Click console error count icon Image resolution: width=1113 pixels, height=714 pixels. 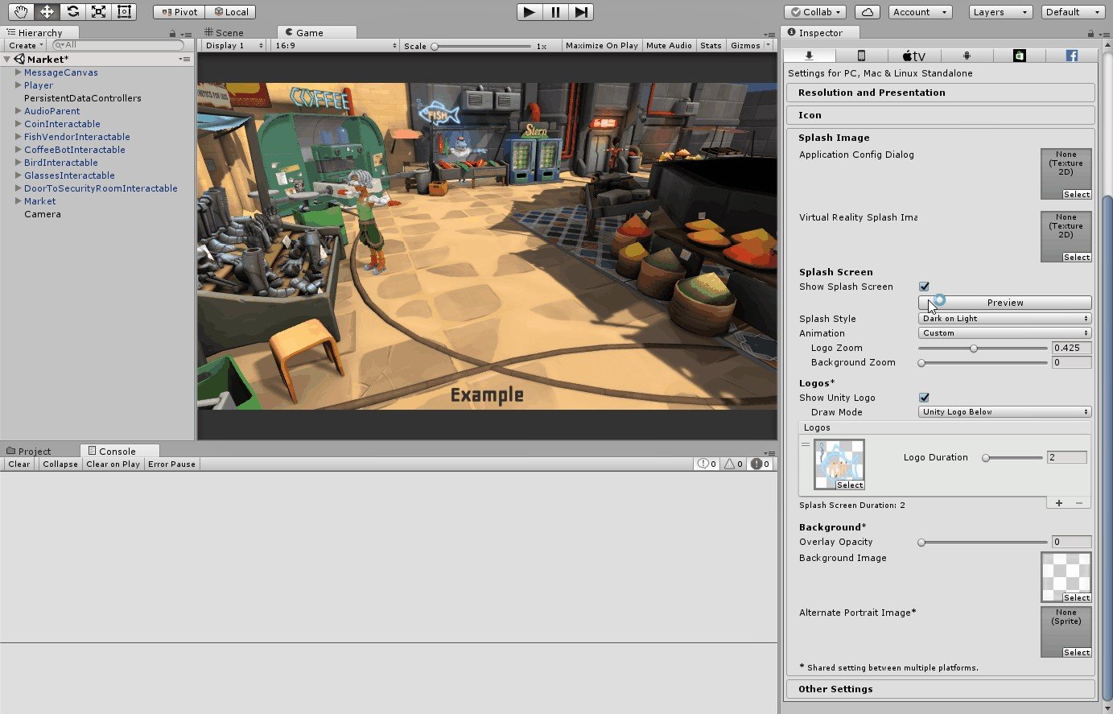[761, 464]
